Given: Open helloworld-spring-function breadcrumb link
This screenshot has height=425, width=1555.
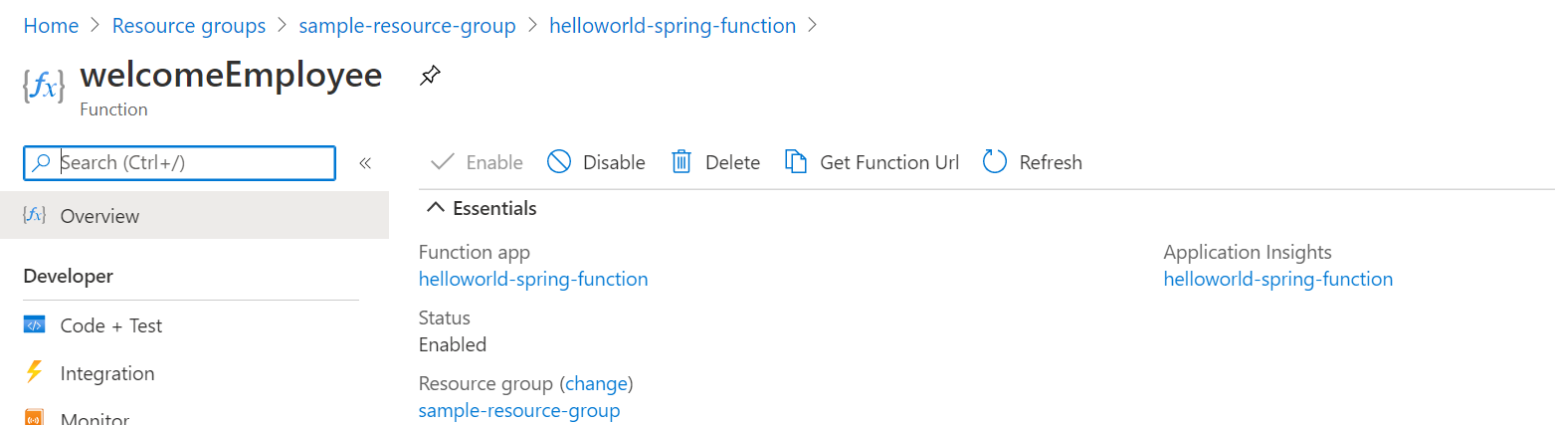Looking at the screenshot, I should (x=673, y=26).
